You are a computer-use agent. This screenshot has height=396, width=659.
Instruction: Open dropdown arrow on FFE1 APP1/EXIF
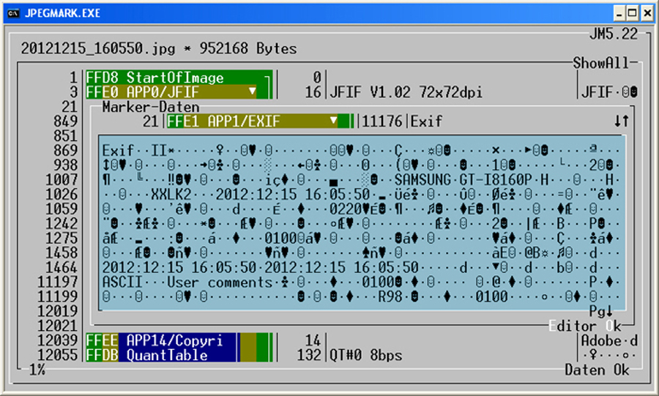tap(333, 121)
